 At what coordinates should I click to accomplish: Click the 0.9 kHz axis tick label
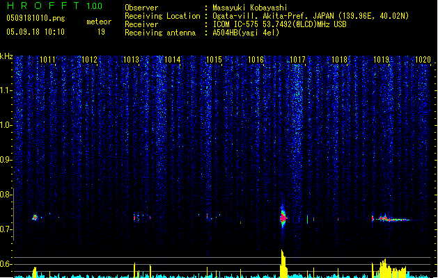[6, 160]
